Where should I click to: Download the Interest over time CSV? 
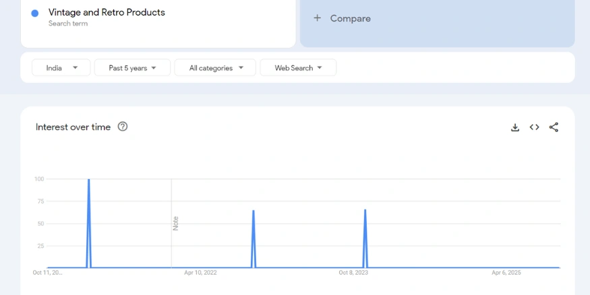click(x=514, y=127)
